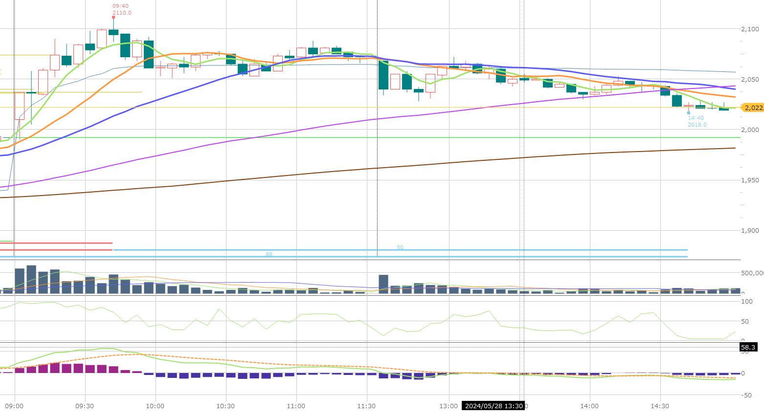This screenshot has width=764, height=417.
Task: Select 14:00 on the time axis
Action: [589, 406]
